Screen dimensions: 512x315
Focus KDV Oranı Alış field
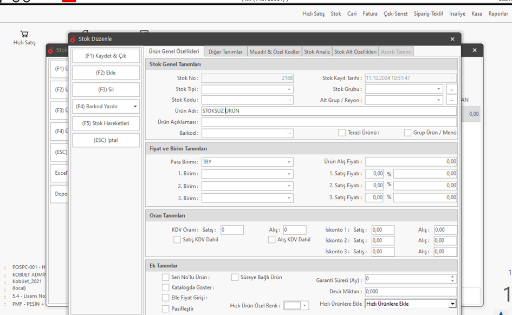pos(295,230)
